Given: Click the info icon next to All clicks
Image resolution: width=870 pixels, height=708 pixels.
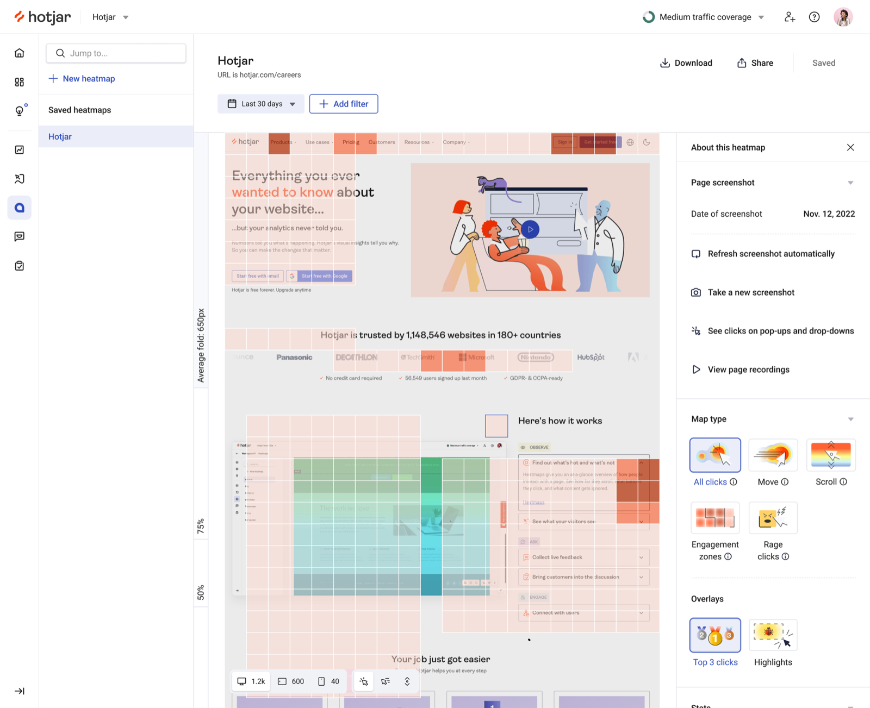Looking at the screenshot, I should [734, 482].
